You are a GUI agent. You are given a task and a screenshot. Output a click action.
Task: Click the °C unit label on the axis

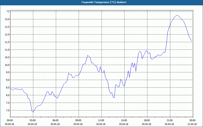[x=8, y=11]
